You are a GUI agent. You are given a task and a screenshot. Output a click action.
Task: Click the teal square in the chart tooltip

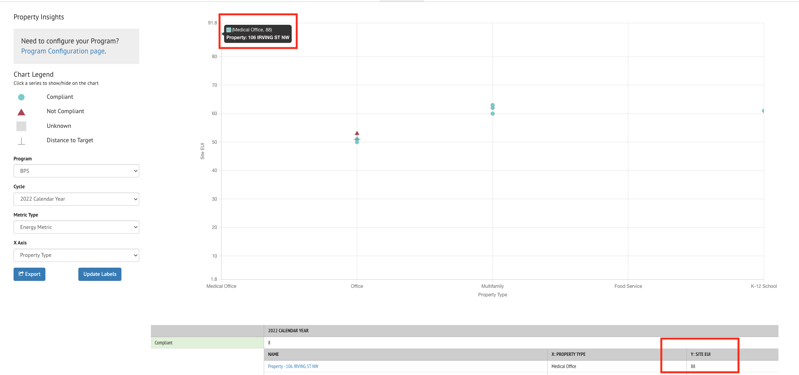click(229, 29)
